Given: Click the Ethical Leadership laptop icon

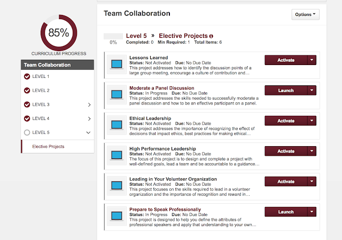Looking at the screenshot, I should click(117, 125).
